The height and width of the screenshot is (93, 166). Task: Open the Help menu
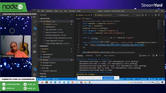coord(79,11)
